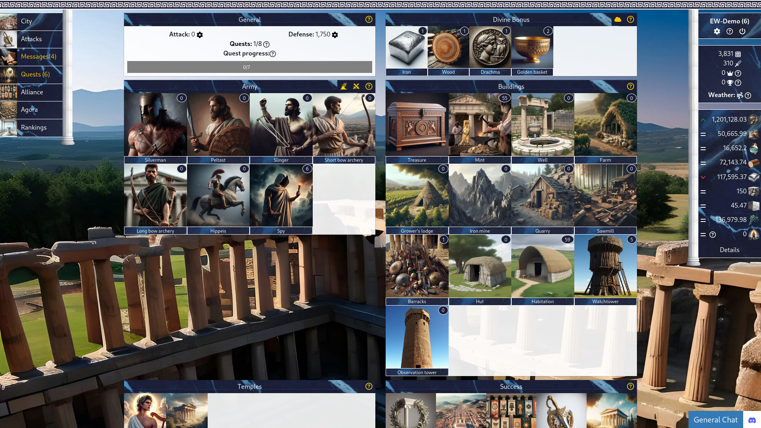Open the Buildings panel help icon
The height and width of the screenshot is (428, 761).
click(x=631, y=86)
